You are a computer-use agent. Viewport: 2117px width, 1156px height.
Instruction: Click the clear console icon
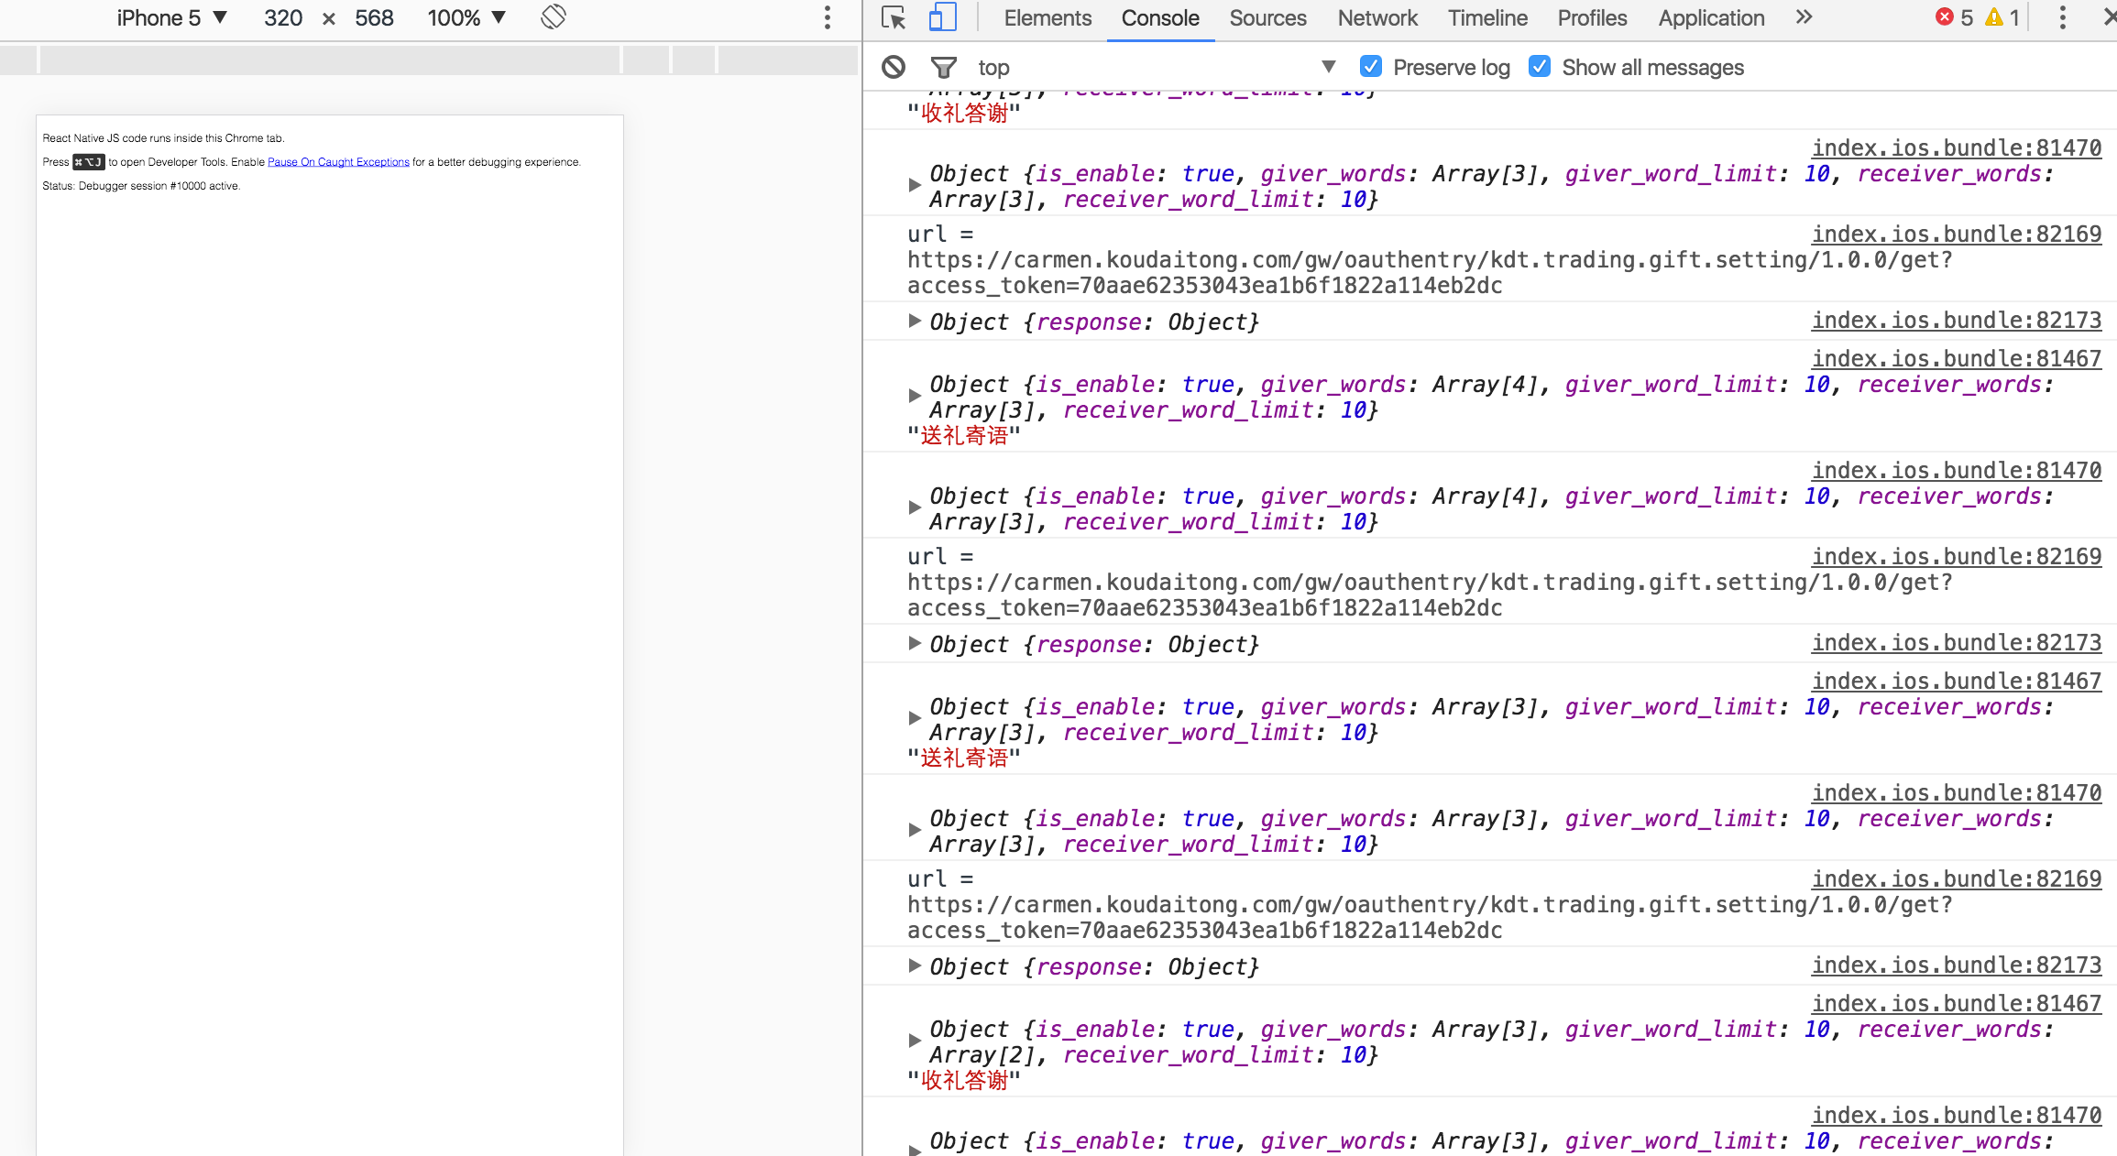[x=894, y=67]
